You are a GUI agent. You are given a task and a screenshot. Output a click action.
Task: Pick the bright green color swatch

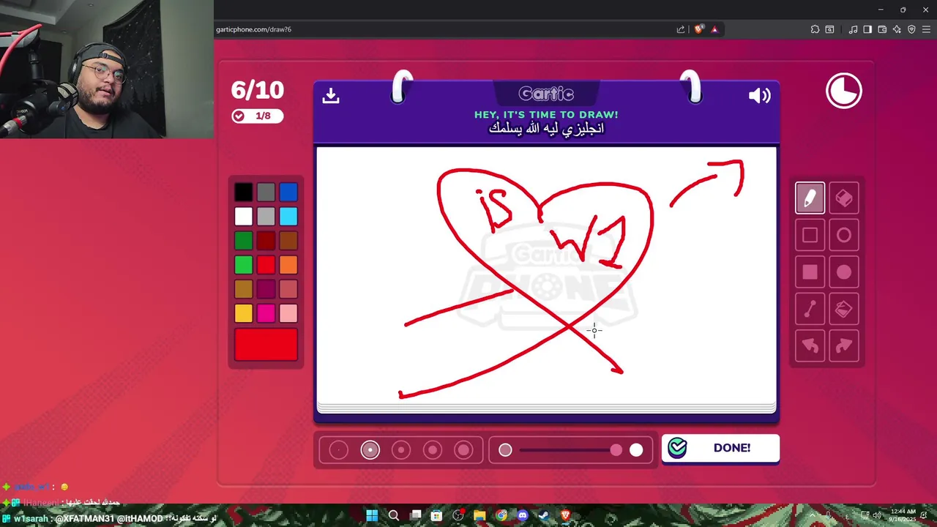click(244, 265)
